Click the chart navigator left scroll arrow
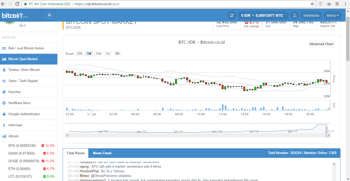The image size is (350, 181). 67,135
